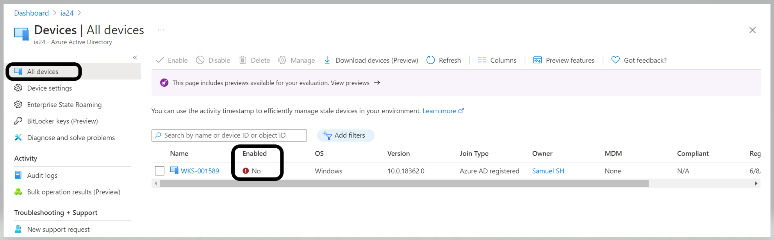Click Add filters button

point(345,135)
